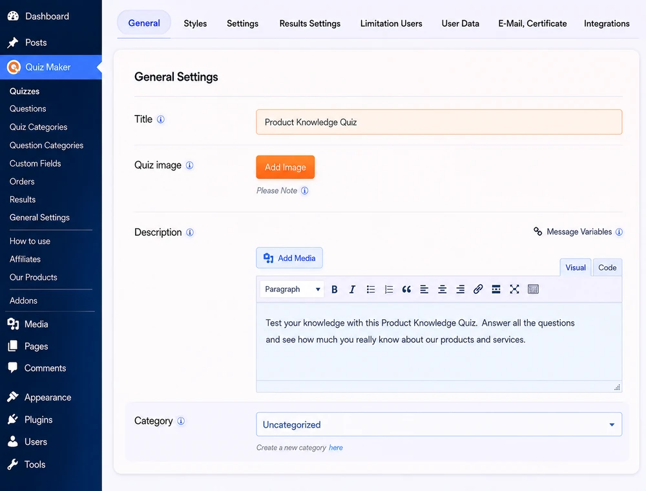Screen dimensions: 646x491
Task: Go to Question Categories
Action: pos(47,145)
